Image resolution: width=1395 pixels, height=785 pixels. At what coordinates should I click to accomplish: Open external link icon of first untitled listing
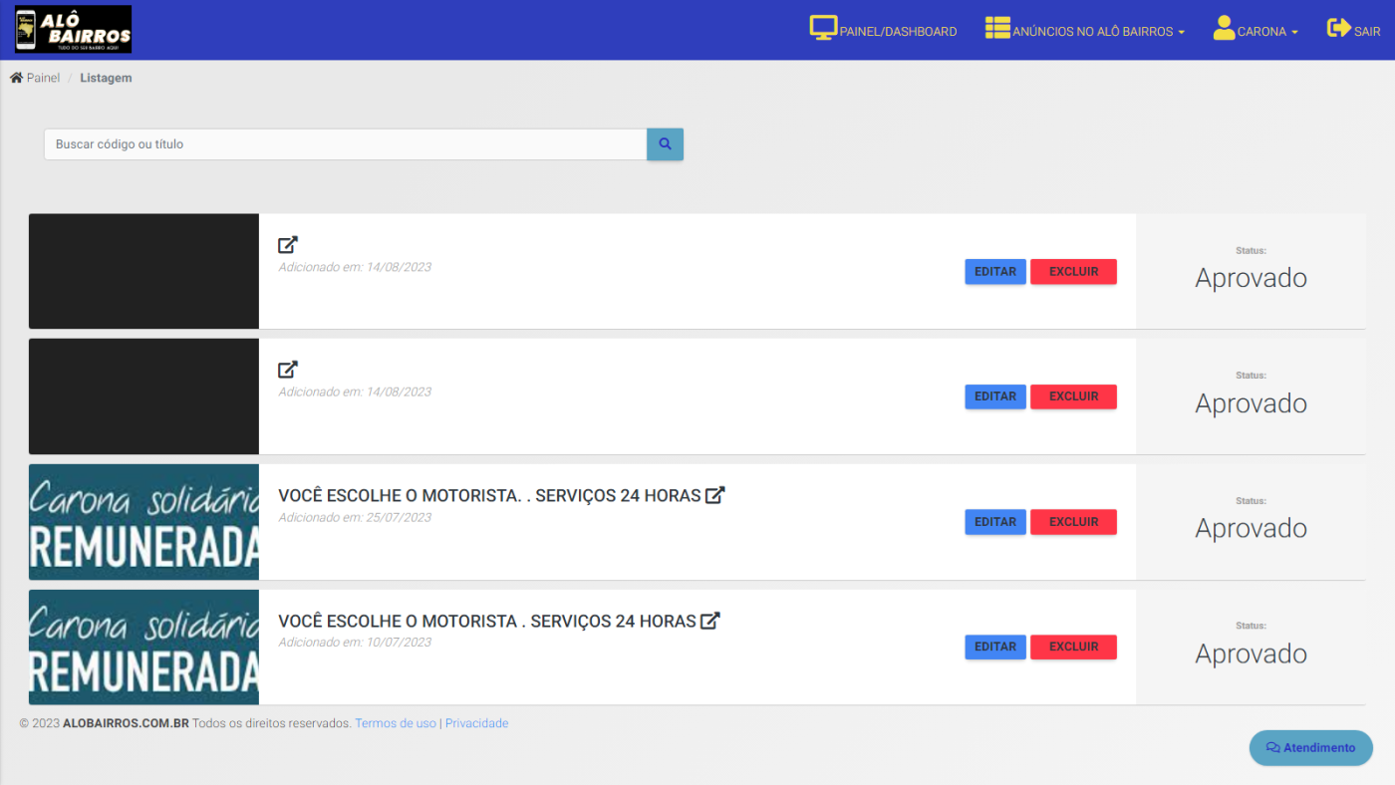click(288, 245)
